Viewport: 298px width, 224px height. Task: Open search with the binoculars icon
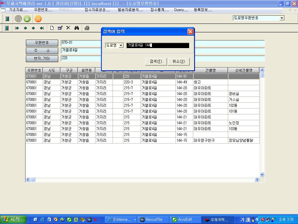click(77, 28)
